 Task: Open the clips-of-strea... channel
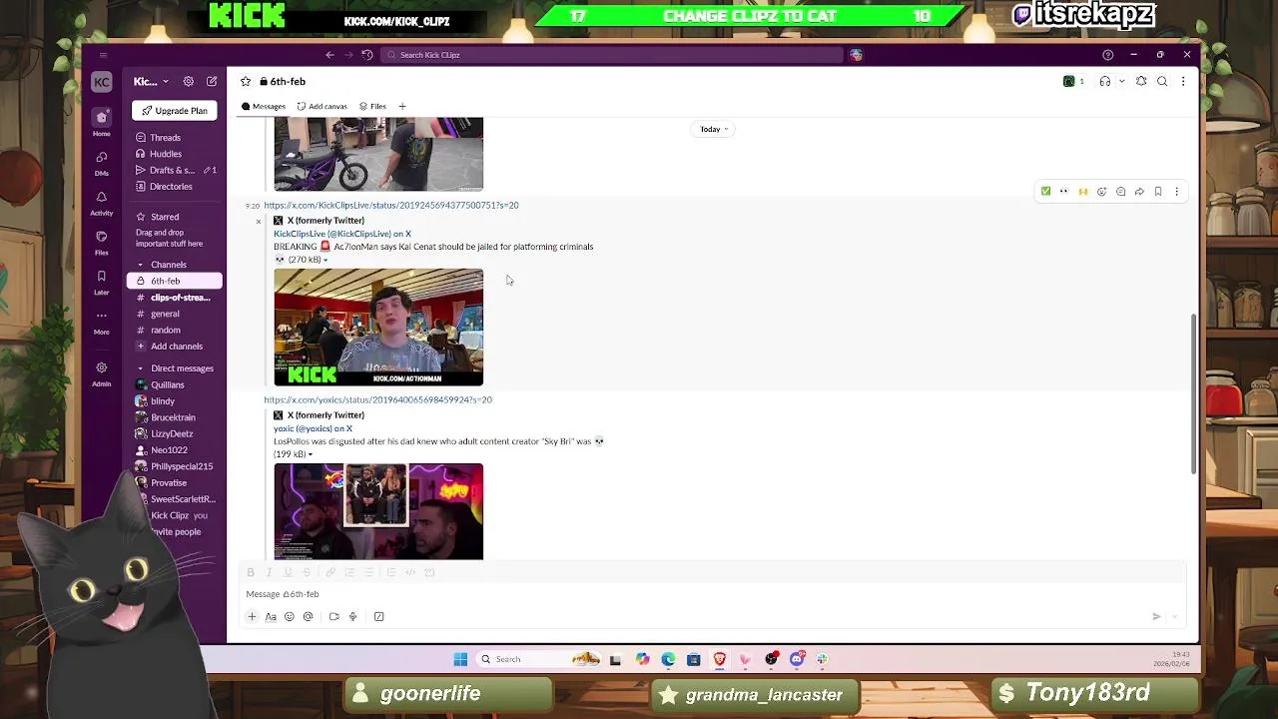(175, 298)
